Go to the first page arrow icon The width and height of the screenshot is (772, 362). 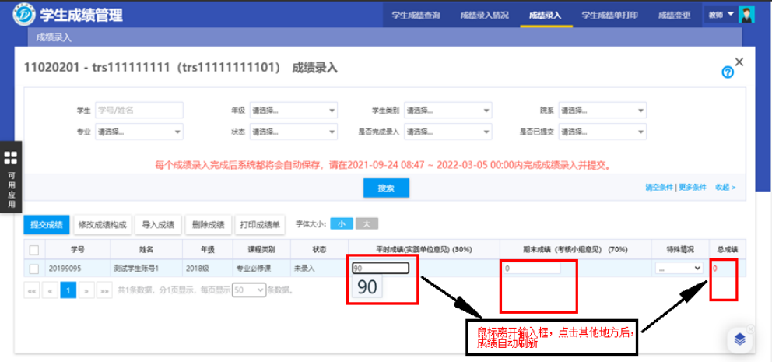click(x=33, y=290)
